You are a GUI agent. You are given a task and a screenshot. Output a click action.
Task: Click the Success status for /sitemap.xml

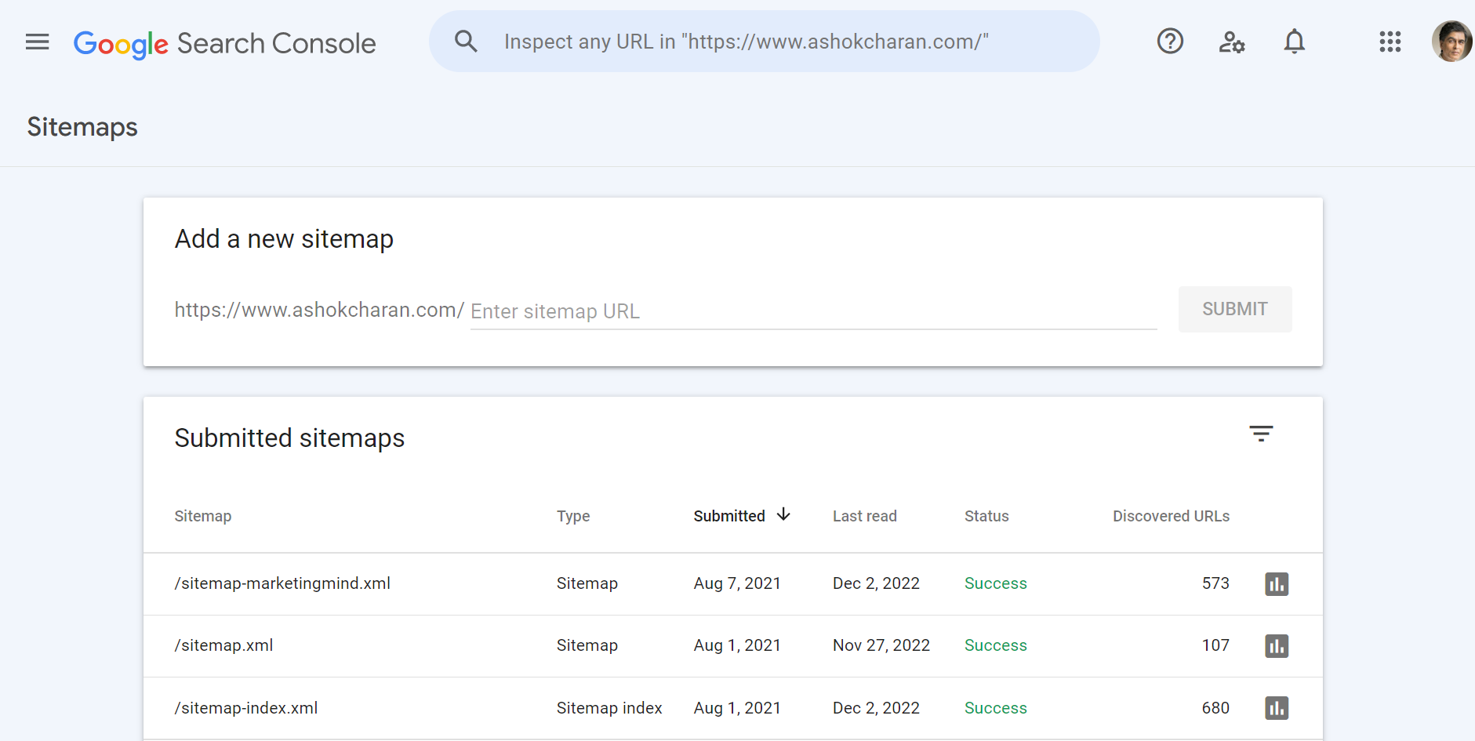pyautogui.click(x=995, y=645)
